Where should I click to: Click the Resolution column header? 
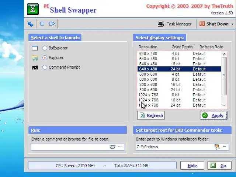click(x=148, y=47)
